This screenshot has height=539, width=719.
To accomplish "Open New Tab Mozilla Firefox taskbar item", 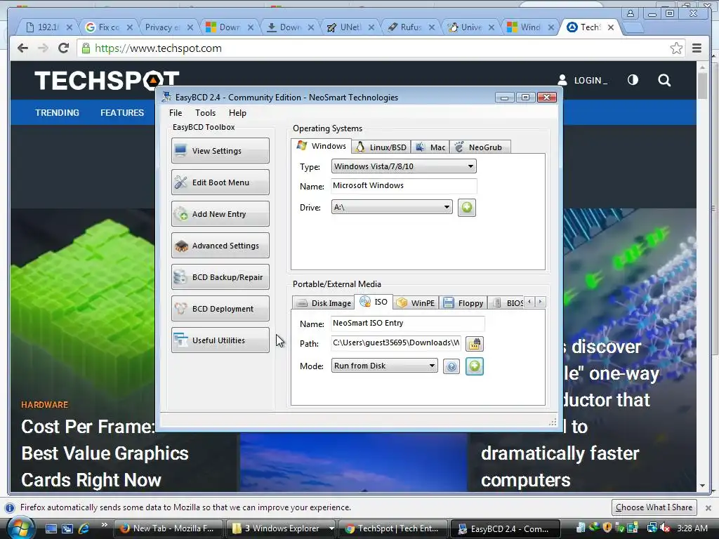I will [168, 528].
